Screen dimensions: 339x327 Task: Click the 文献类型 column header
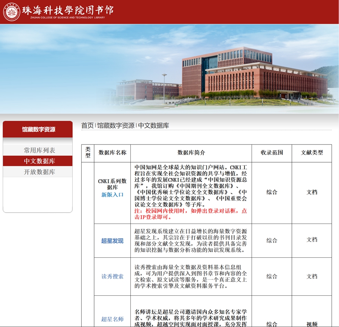(x=312, y=153)
